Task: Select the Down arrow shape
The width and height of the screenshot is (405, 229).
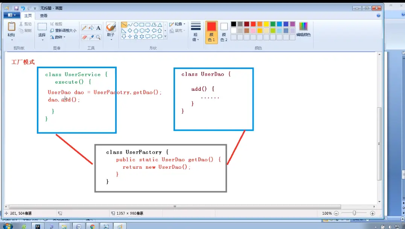Action: [x=124, y=37]
